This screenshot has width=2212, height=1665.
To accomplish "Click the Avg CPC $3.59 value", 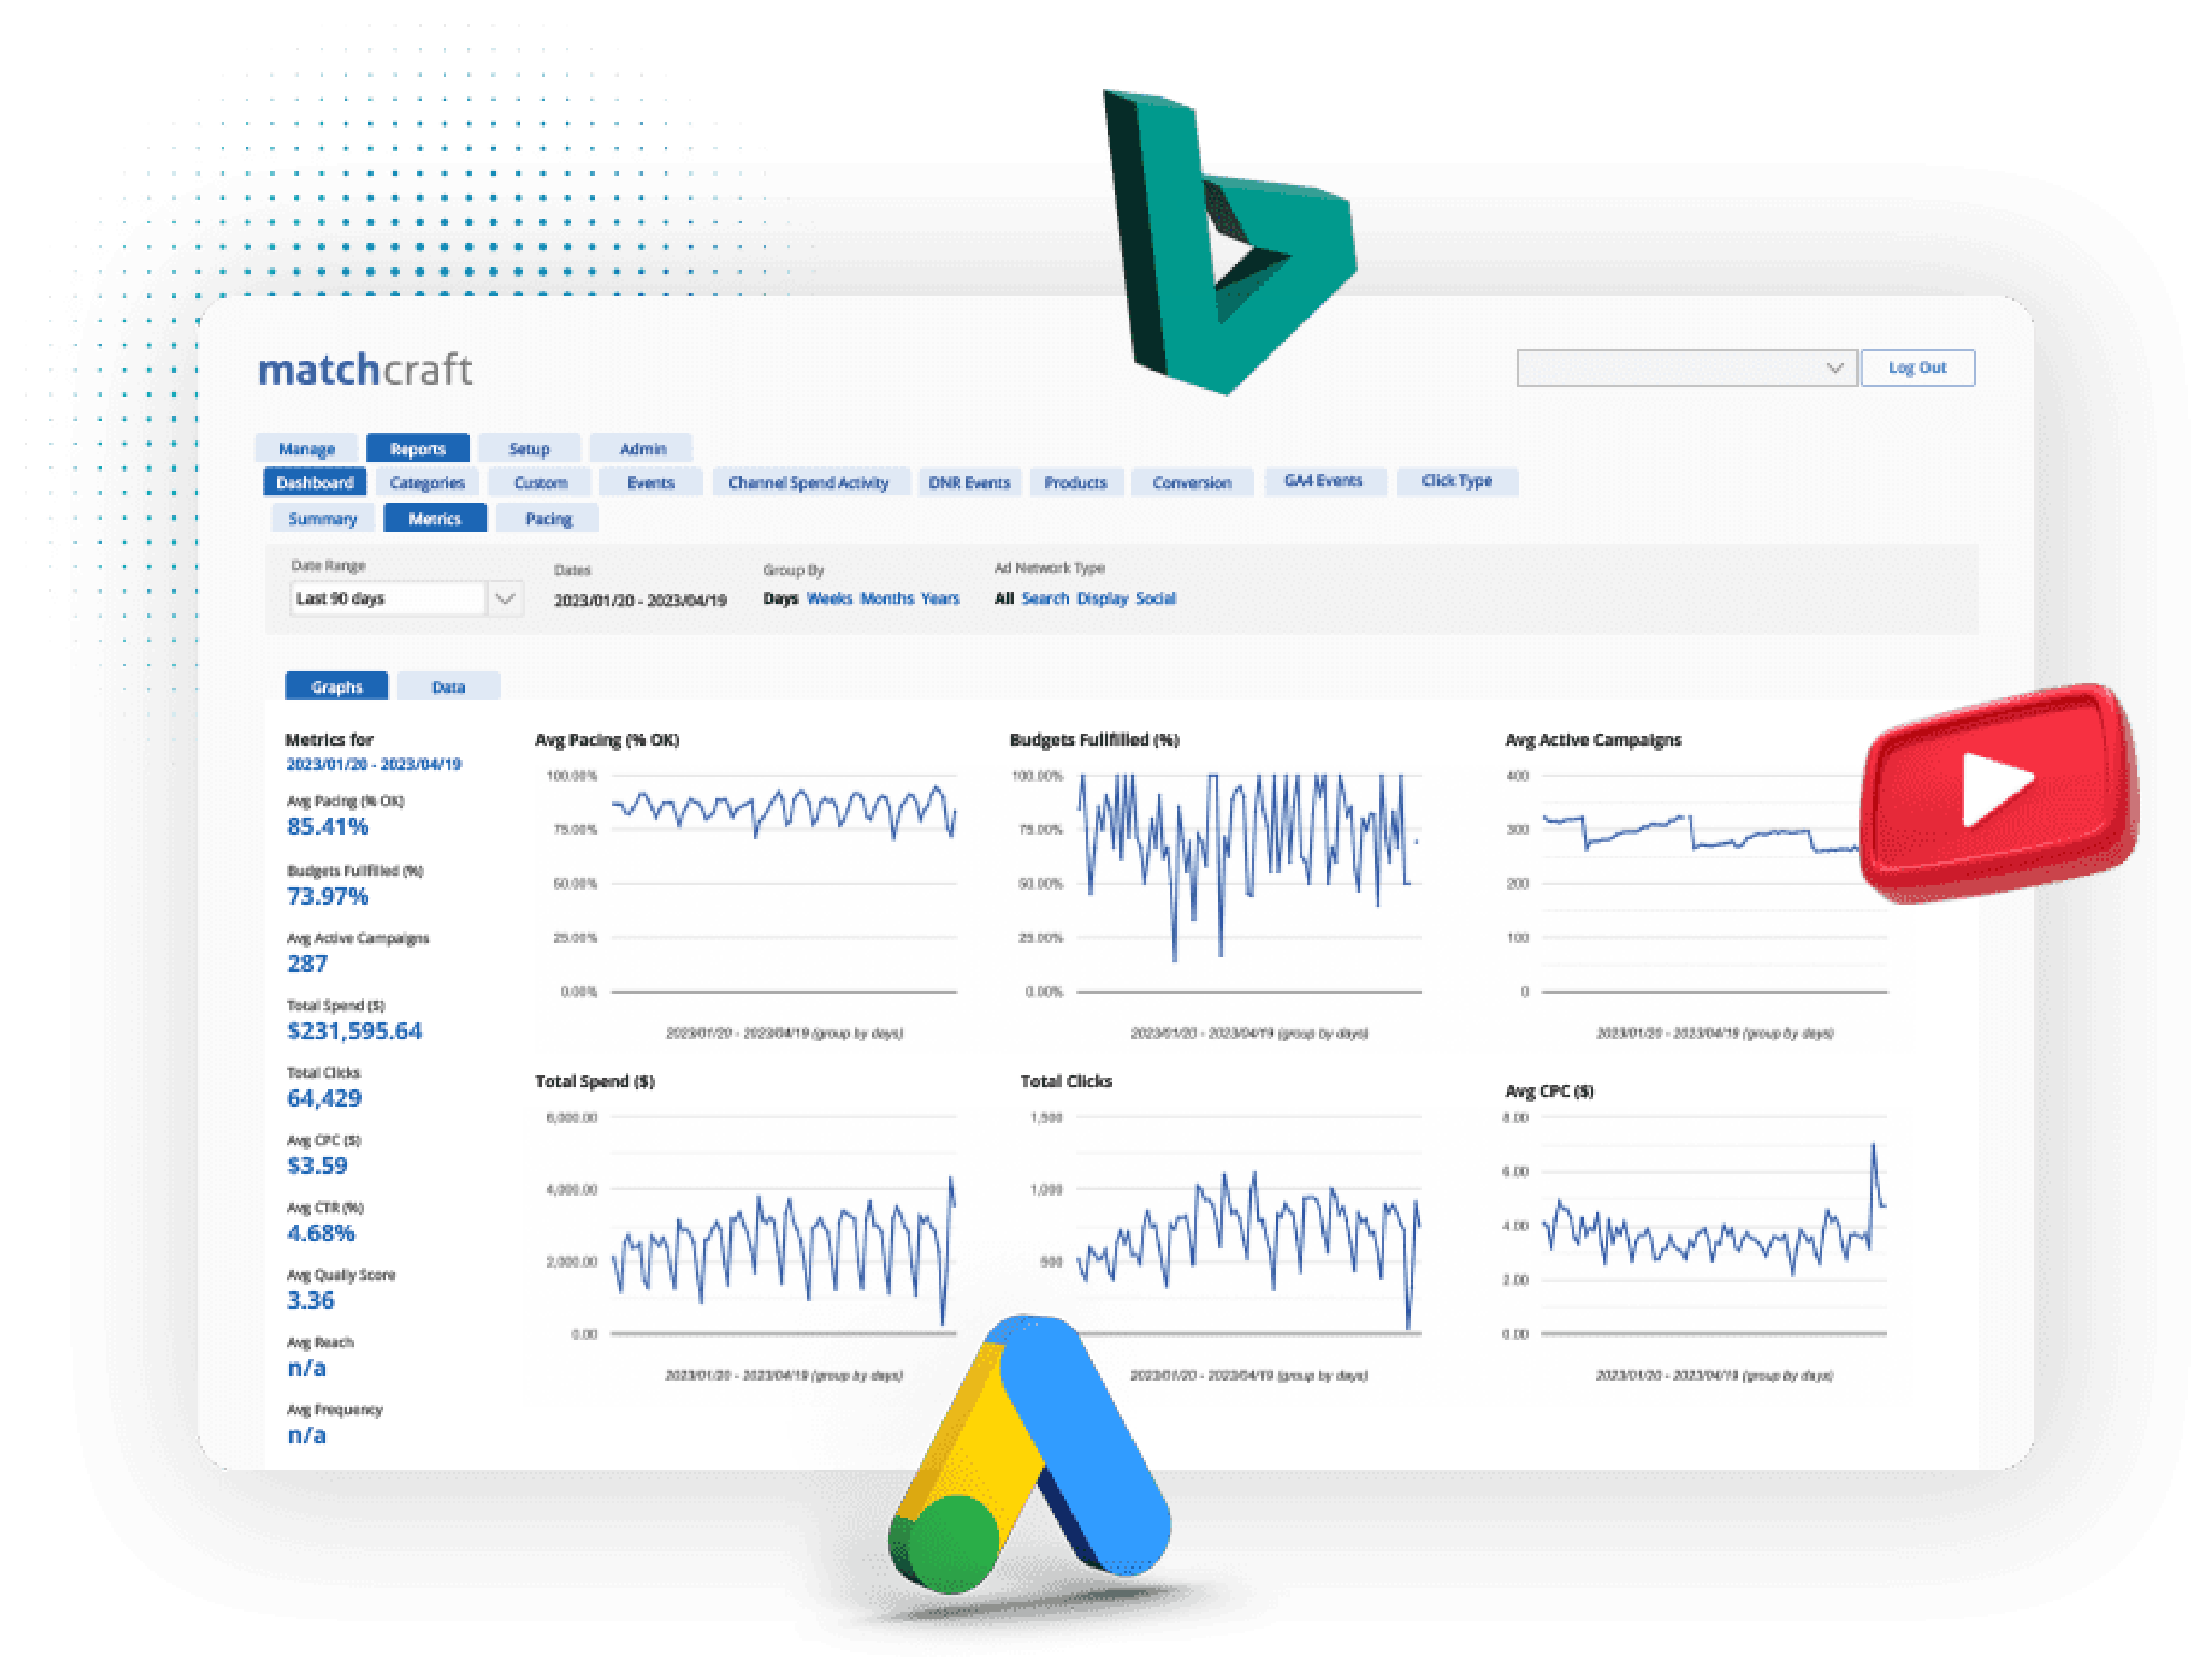I will click(317, 1166).
